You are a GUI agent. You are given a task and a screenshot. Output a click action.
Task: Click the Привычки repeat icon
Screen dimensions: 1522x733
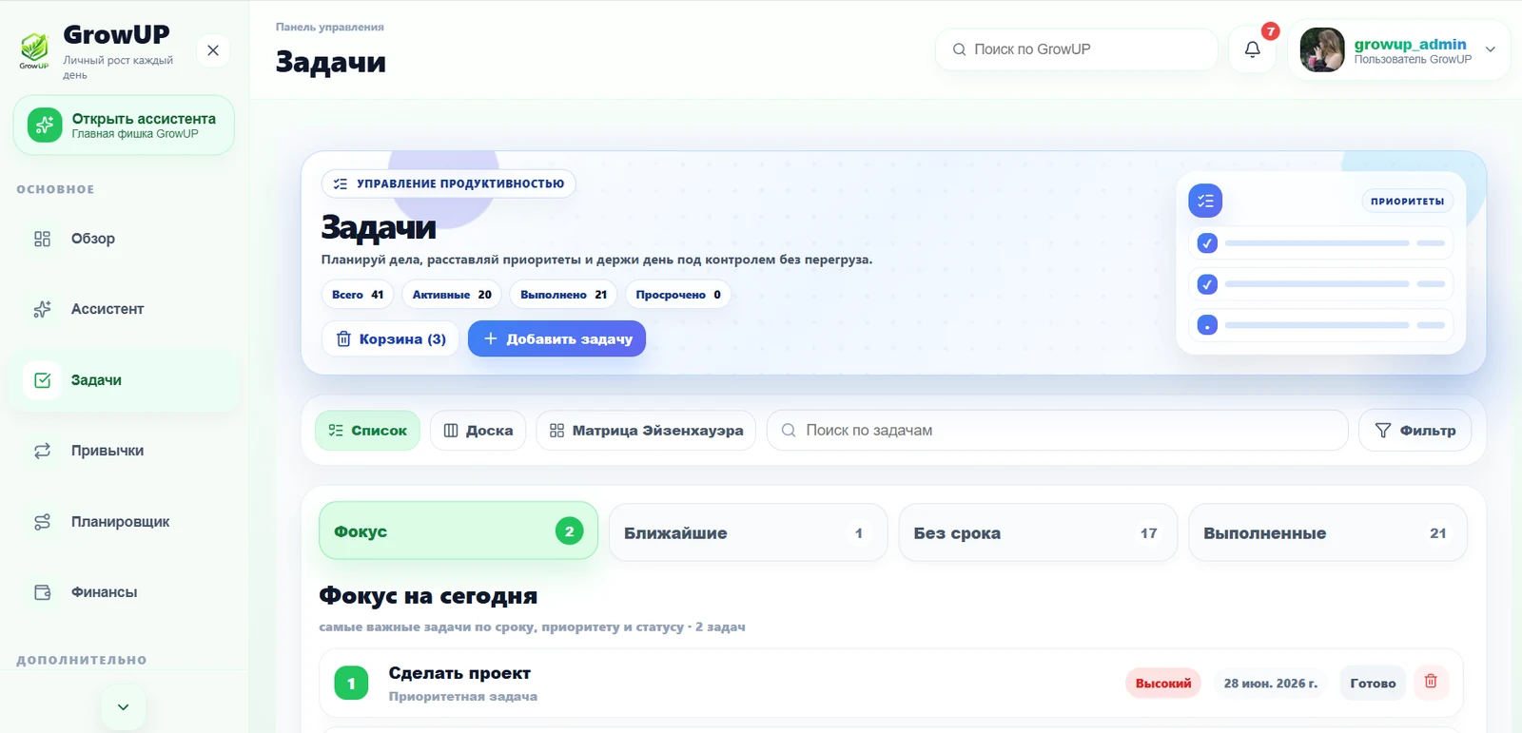[x=42, y=451]
